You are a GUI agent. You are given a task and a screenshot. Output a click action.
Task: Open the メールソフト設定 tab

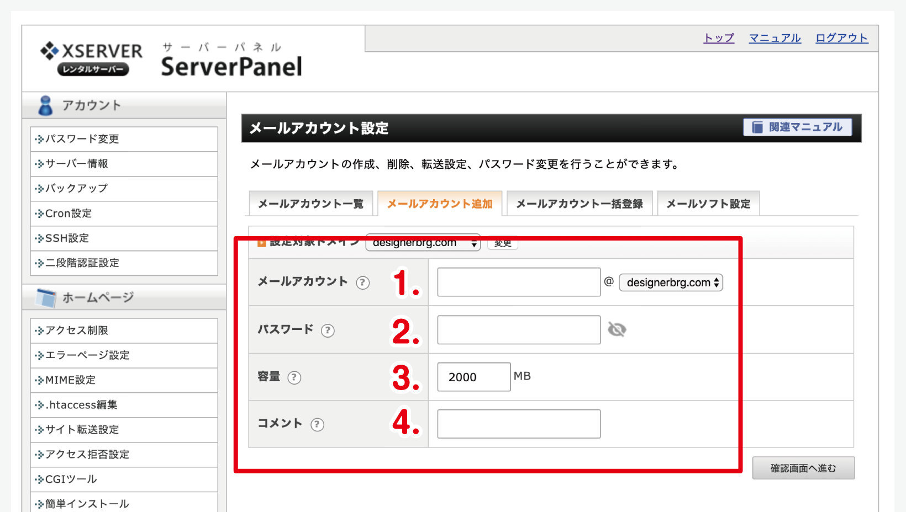tap(708, 204)
